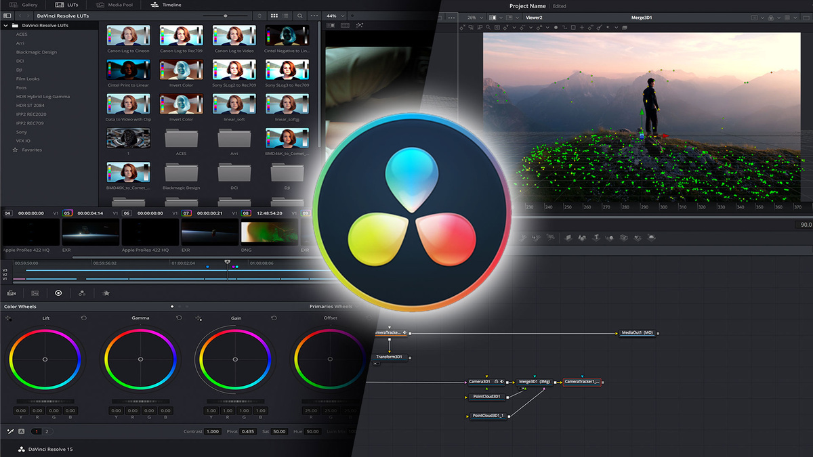Switch the LUT browser to grid view
The height and width of the screenshot is (457, 813).
point(274,15)
